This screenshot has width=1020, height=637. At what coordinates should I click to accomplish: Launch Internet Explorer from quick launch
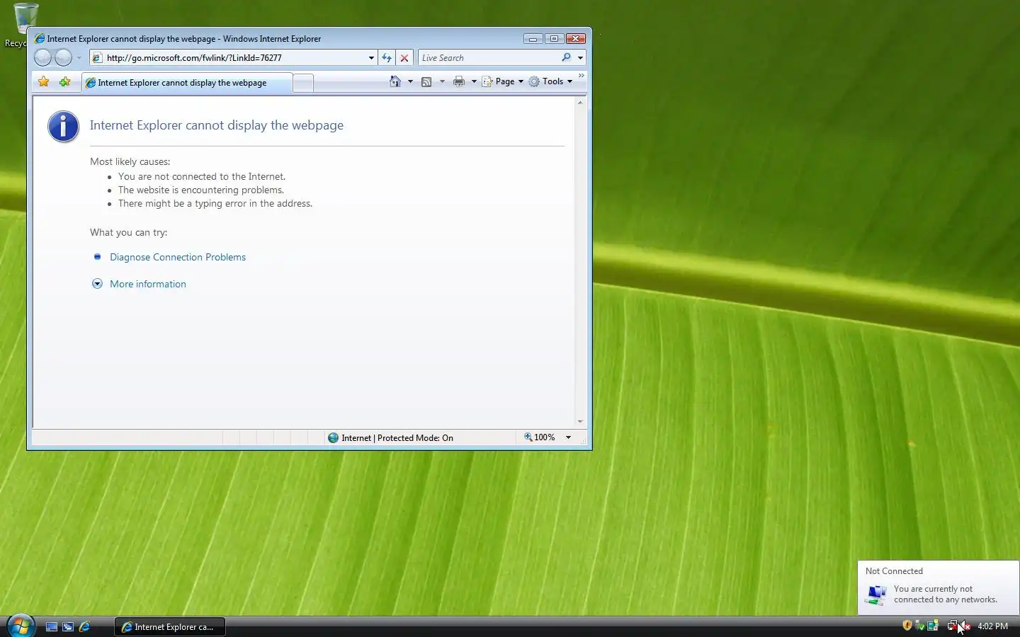[x=84, y=626]
